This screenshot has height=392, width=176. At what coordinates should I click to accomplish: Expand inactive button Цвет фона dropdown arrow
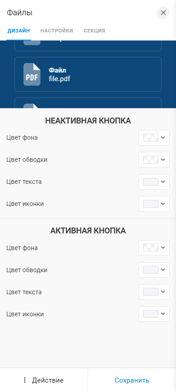(x=163, y=137)
